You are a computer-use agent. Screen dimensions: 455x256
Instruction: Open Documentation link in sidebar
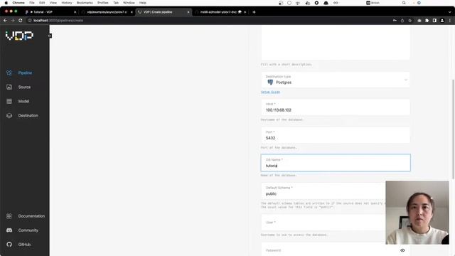tap(31, 216)
